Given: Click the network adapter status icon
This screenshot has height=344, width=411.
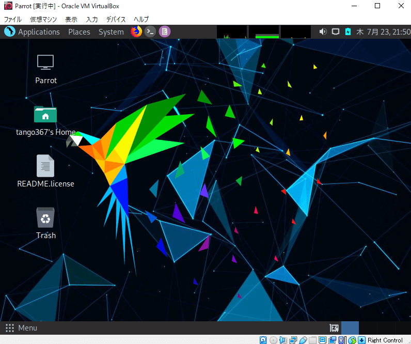Looking at the screenshot, I should click(293, 340).
